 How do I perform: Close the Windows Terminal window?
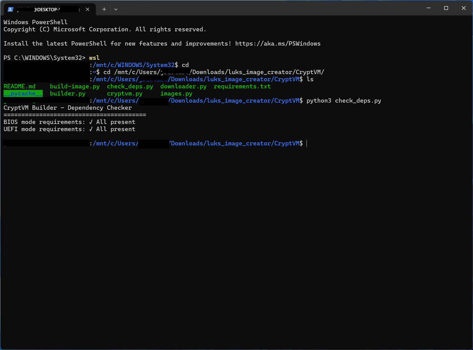pos(464,8)
